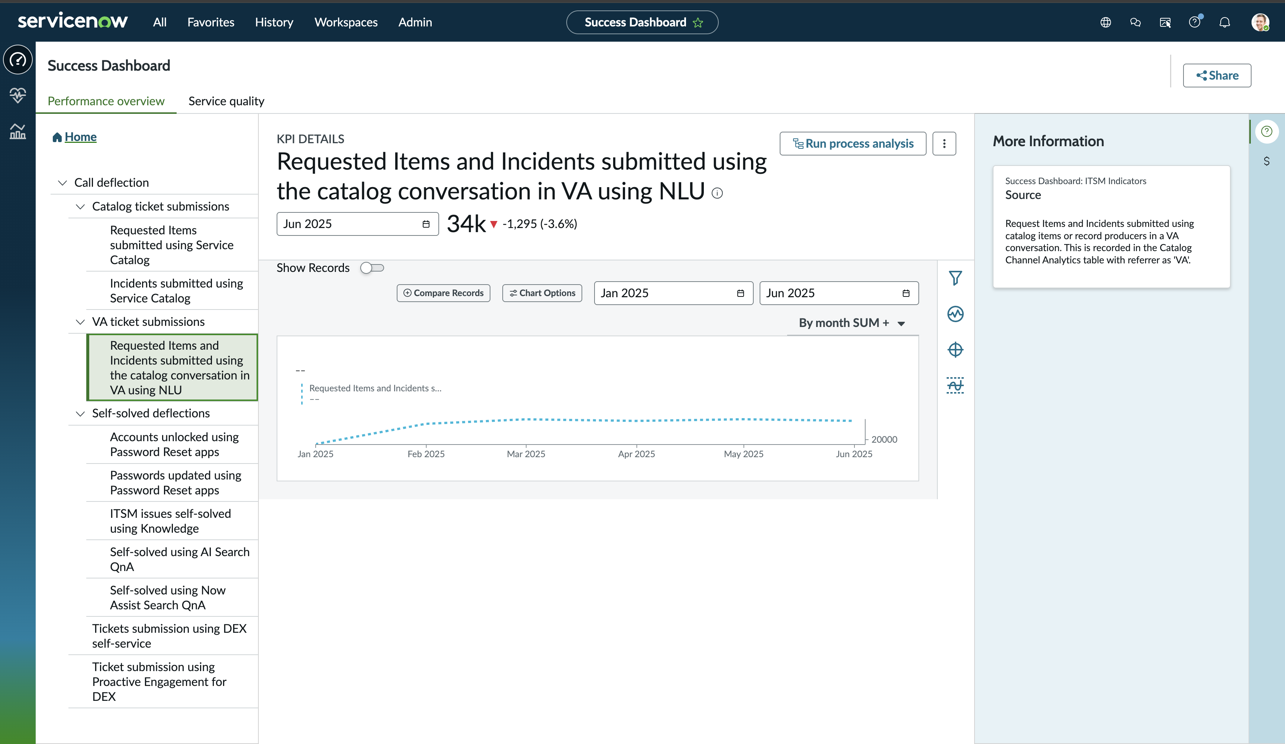Open the globe scope selector icon
Viewport: 1285px width, 744px height.
pyautogui.click(x=1105, y=22)
